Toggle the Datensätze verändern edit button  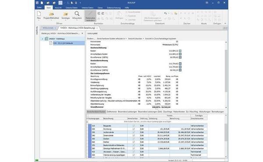90,16
